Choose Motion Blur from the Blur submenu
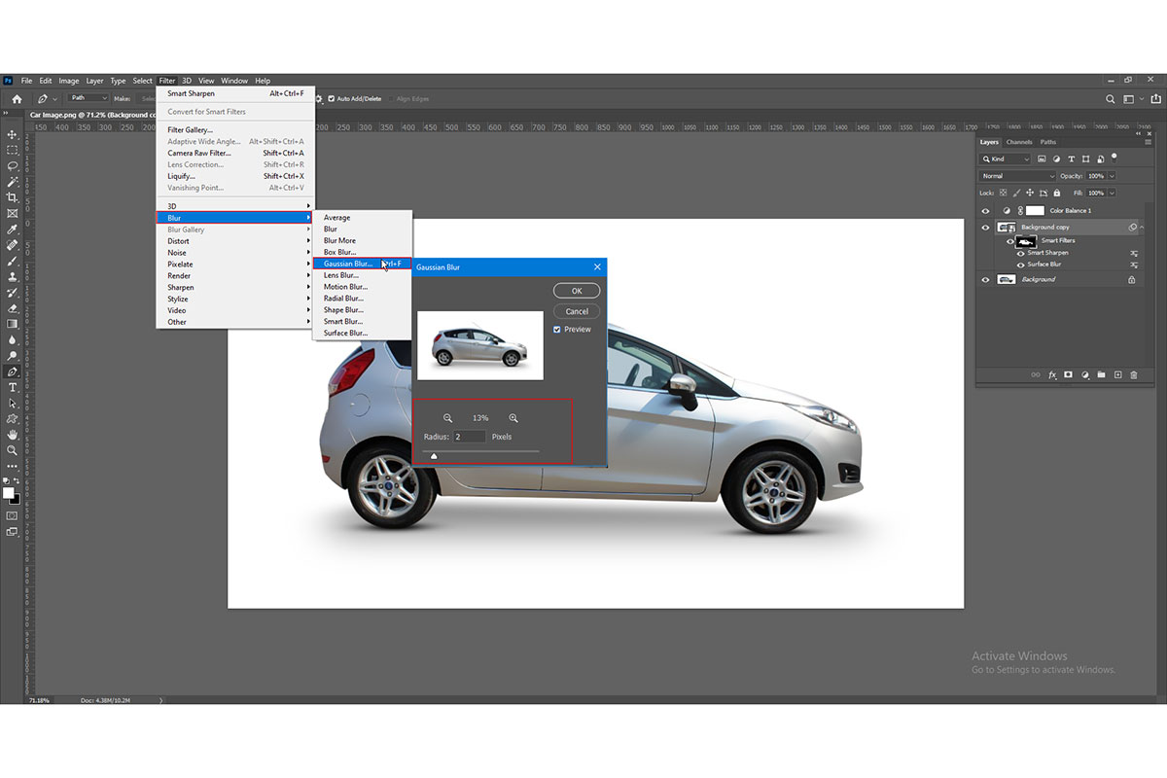Viewport: 1167px width, 778px height. coord(345,286)
